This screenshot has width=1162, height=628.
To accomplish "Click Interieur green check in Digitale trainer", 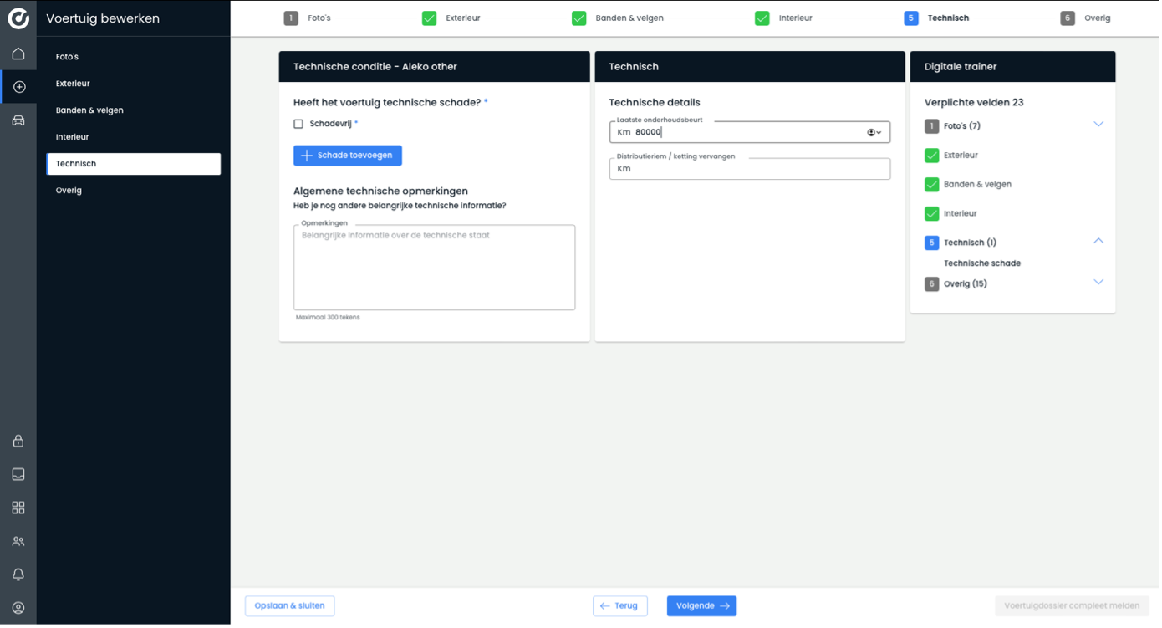I will pyautogui.click(x=932, y=214).
